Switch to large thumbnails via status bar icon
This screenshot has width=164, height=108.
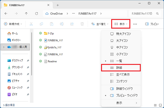point(160,105)
